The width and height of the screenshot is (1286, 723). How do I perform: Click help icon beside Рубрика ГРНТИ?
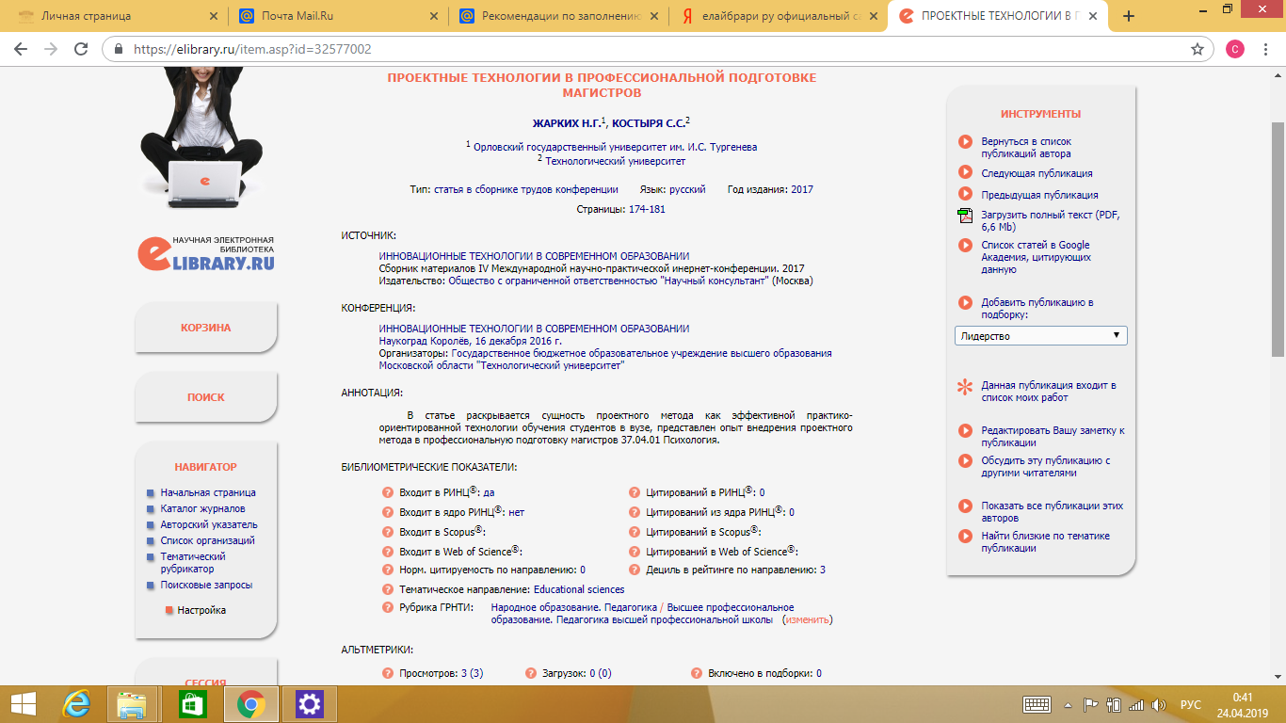click(x=388, y=607)
